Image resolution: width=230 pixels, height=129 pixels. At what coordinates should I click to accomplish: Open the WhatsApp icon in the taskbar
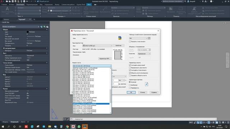(79, 126)
